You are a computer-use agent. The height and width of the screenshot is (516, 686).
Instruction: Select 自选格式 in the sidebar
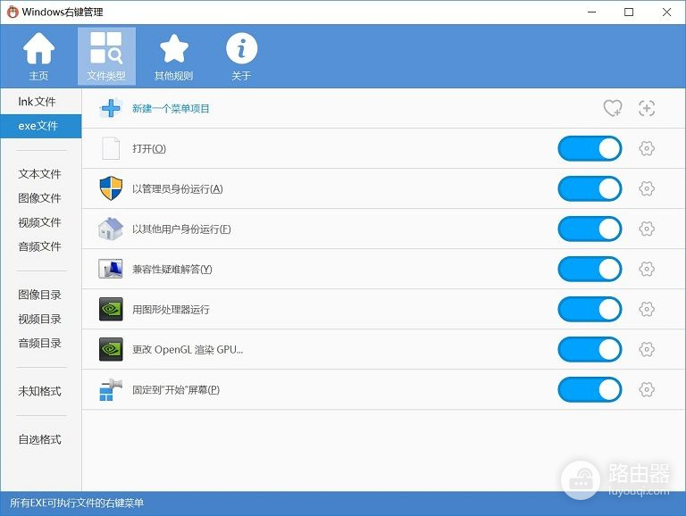coord(41,439)
